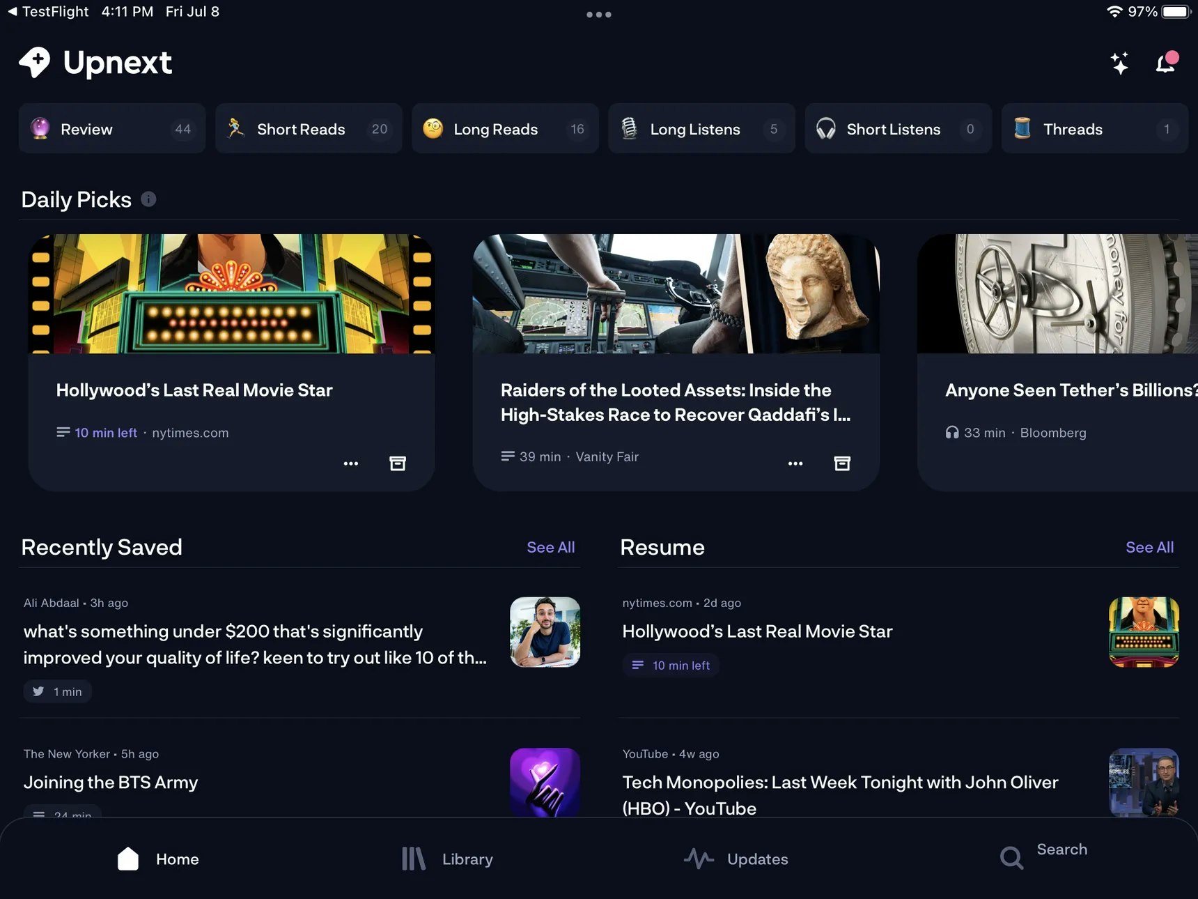Tap the text lines icon beside 39 min
The image size is (1198, 899).
(x=508, y=456)
